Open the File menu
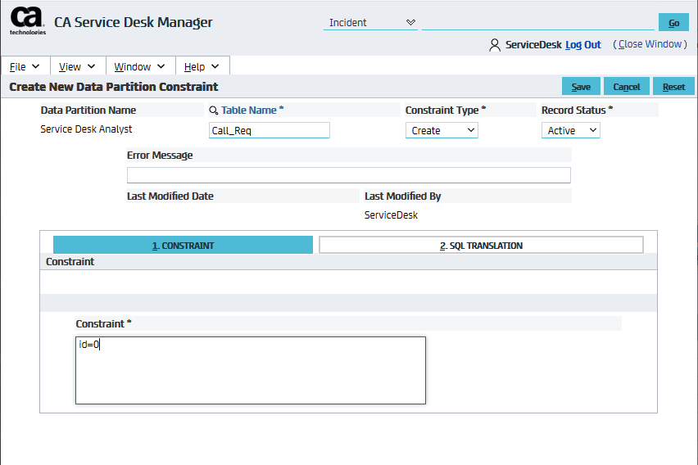Viewport: 698px width, 465px height. click(x=25, y=66)
